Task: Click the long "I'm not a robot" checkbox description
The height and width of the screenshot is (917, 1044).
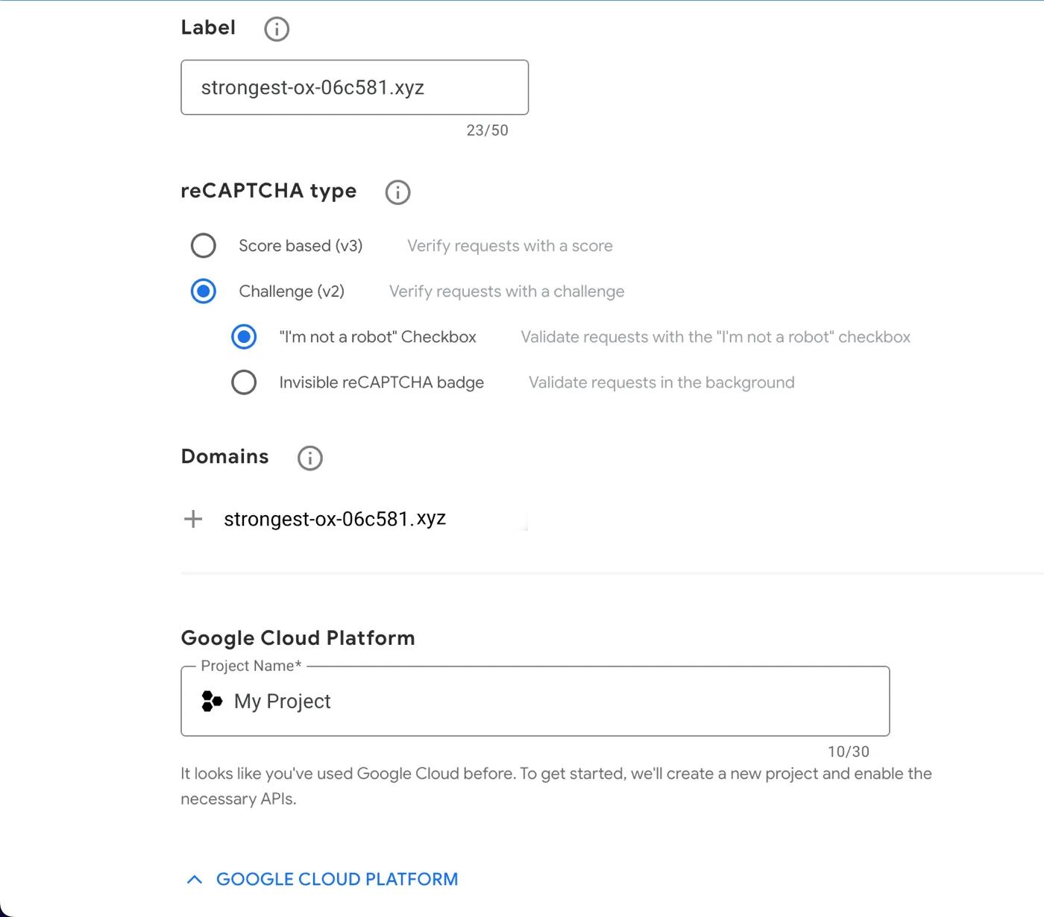Action: [x=716, y=337]
